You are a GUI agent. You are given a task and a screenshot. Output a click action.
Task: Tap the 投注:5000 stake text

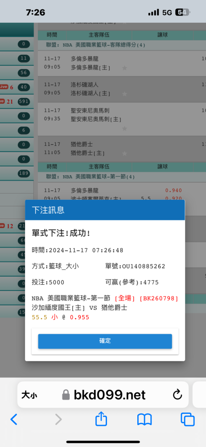(48, 282)
